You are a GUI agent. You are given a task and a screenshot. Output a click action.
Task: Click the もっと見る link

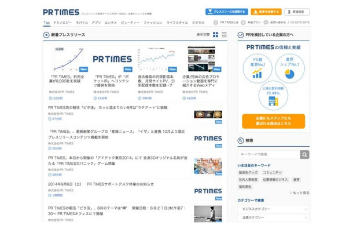pyautogui.click(x=299, y=193)
